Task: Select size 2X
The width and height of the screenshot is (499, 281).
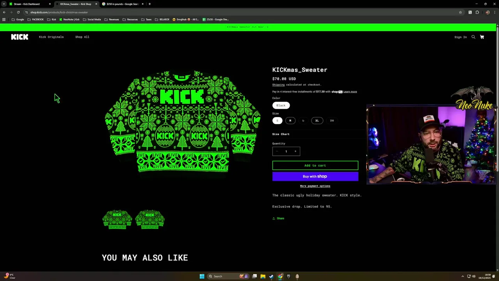Action: click(x=332, y=121)
